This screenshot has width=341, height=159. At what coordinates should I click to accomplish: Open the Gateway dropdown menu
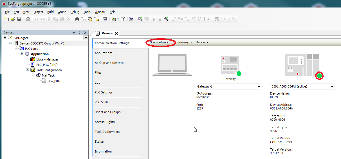pos(184,42)
